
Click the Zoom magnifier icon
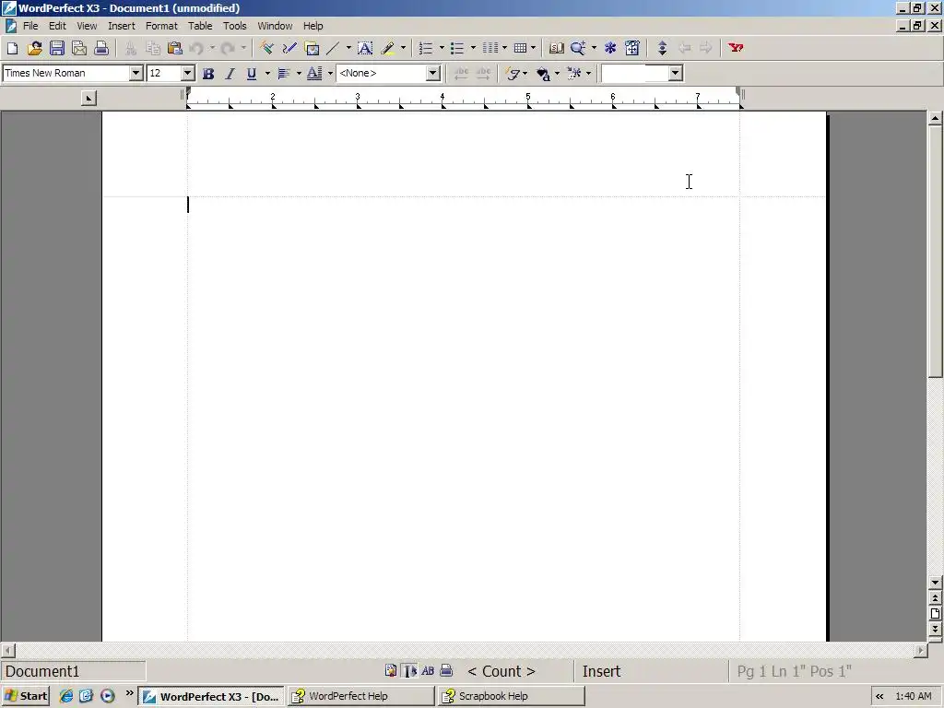[578, 48]
